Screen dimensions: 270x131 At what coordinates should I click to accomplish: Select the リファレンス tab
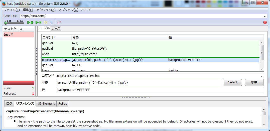pos(25,103)
